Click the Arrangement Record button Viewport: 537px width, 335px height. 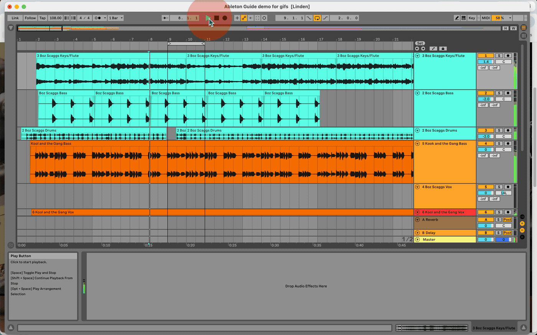tap(225, 18)
